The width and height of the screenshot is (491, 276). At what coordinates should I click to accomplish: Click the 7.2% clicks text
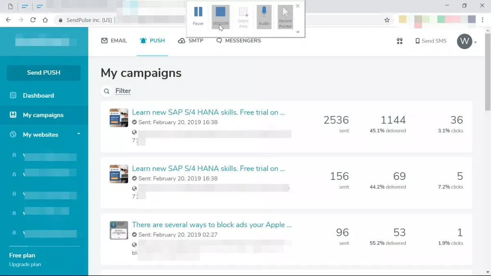click(x=450, y=187)
